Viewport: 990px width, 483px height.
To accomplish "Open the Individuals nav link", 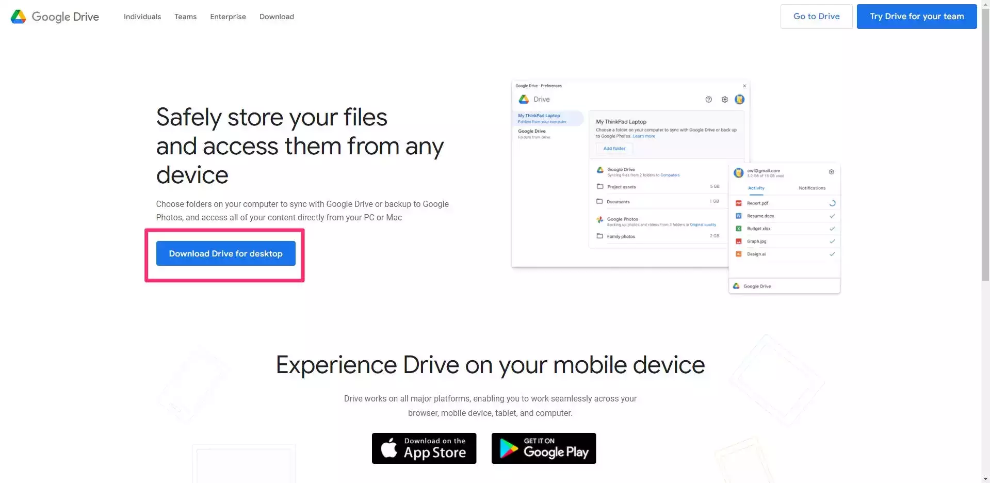I will (142, 17).
